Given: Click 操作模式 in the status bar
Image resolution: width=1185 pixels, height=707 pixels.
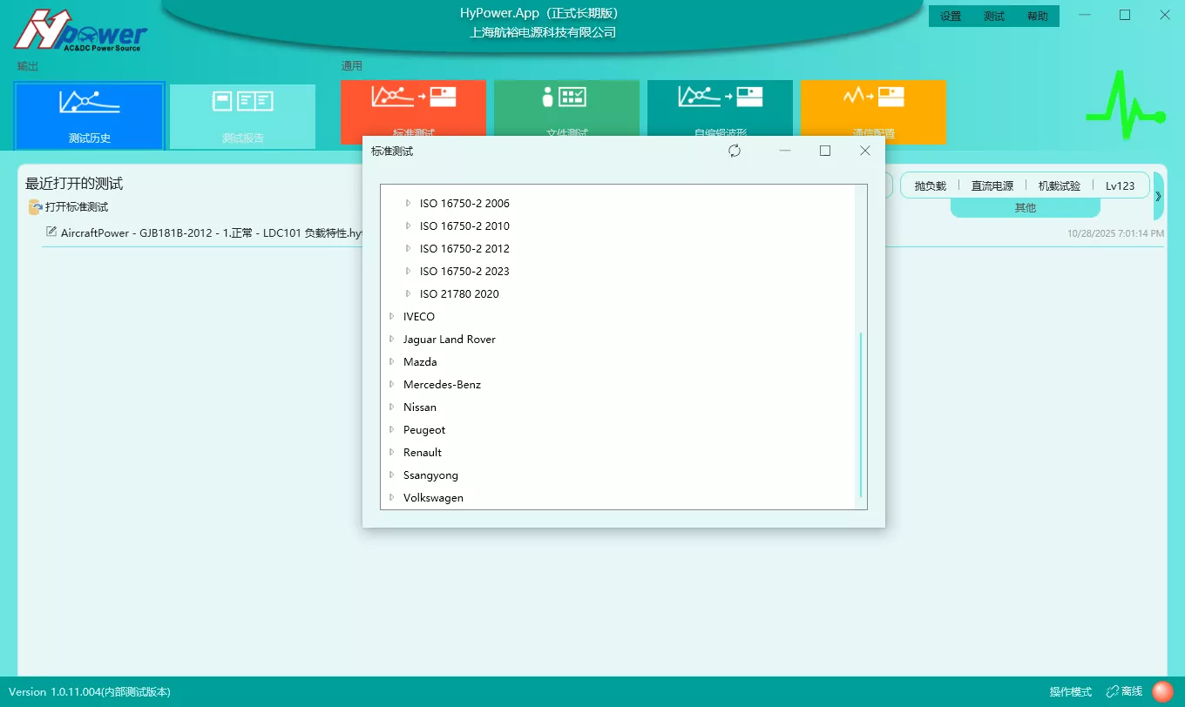Looking at the screenshot, I should click(1071, 691).
